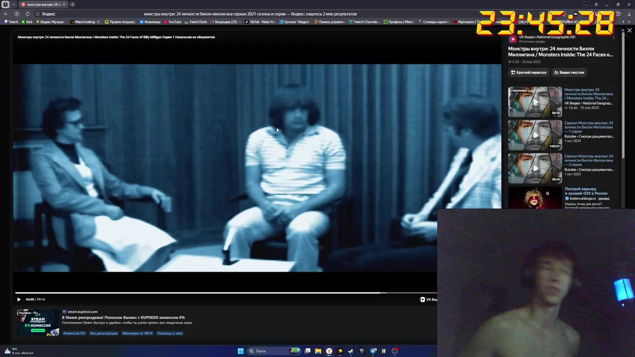Click Steam комиссия ad image
The height and width of the screenshot is (357, 635).
(x=38, y=322)
